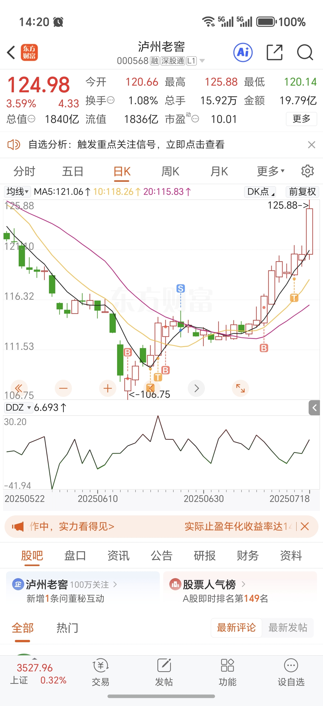
Task: Tap the speaker icon beside 自选分析
Action: 14,144
